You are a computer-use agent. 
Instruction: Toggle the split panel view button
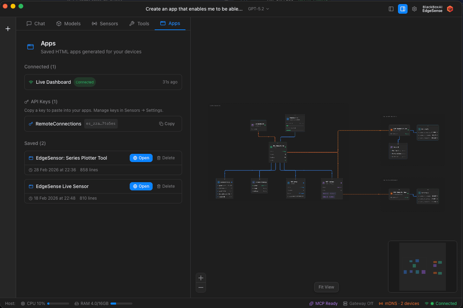pos(403,9)
